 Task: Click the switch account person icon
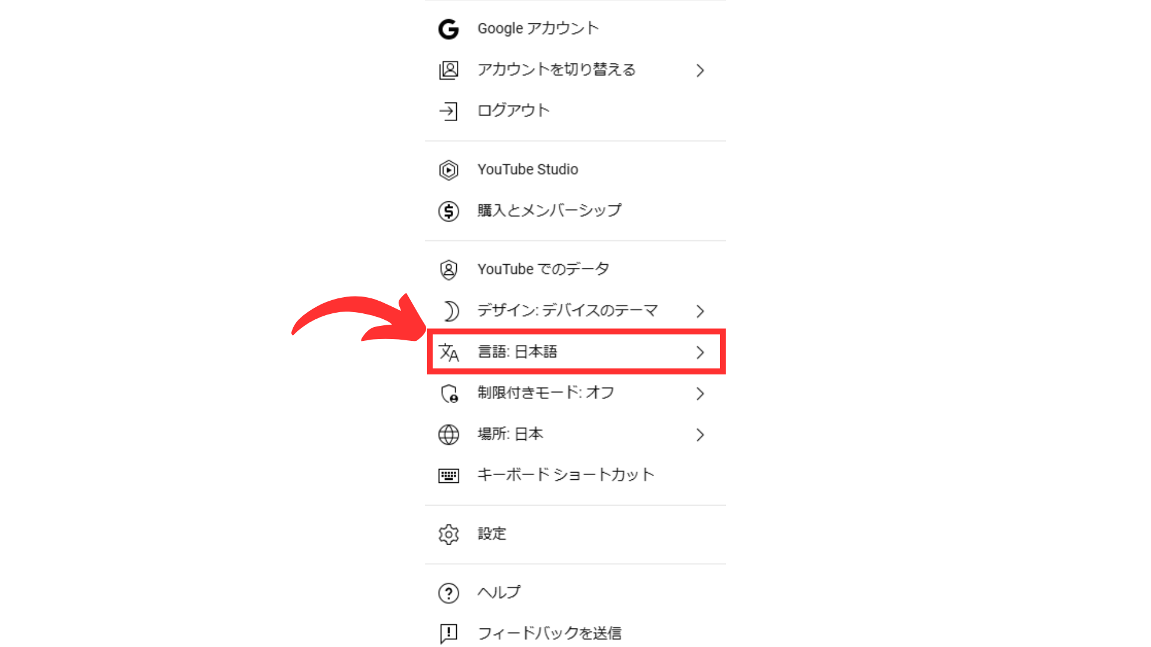448,70
